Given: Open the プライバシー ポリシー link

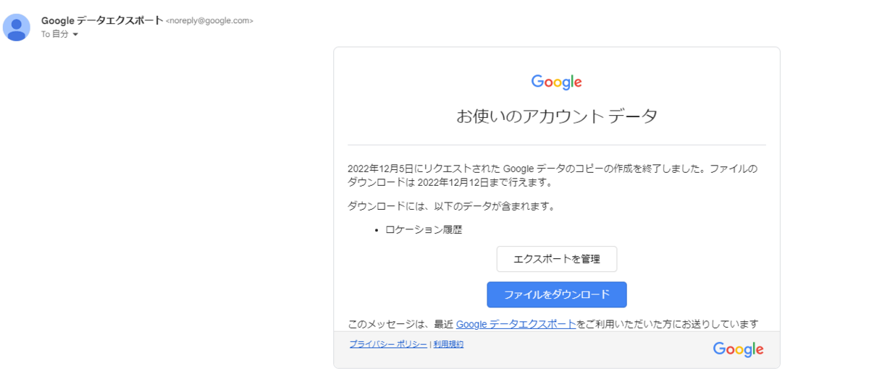Looking at the screenshot, I should (388, 344).
